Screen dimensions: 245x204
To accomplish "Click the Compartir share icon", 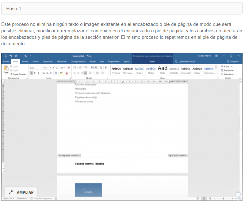I will pos(232,62).
